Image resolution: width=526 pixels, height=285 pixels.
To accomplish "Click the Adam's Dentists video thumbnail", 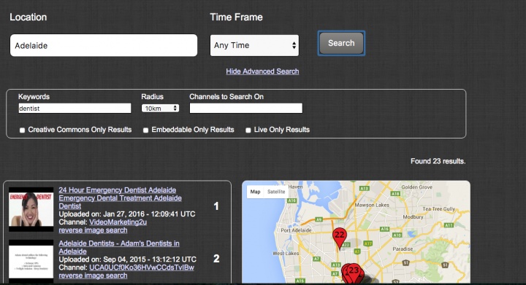I will tap(31, 261).
